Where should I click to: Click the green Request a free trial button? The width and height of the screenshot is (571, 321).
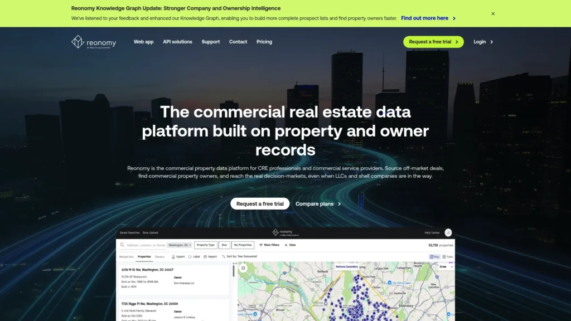(433, 42)
